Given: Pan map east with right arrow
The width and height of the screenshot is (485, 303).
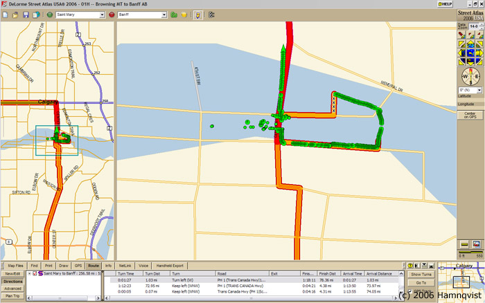Looking at the screenshot, I should coord(479,53).
